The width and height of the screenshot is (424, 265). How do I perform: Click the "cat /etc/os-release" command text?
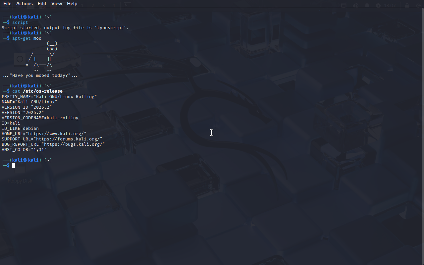pyautogui.click(x=37, y=91)
